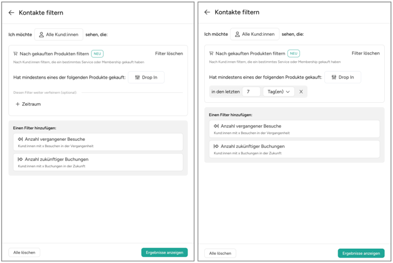
Task: Click back arrow in left Kontakte filtern panel
Action: [11, 12]
